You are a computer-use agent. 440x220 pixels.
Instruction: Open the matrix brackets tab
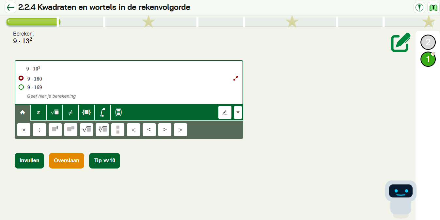(x=118, y=112)
